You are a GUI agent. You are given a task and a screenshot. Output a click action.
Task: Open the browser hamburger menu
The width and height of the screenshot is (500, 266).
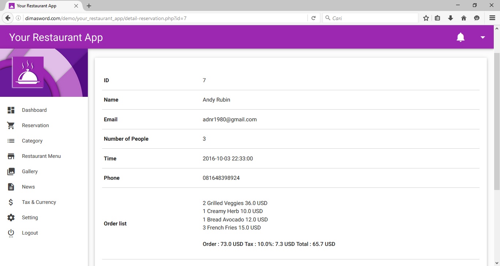coord(492,18)
